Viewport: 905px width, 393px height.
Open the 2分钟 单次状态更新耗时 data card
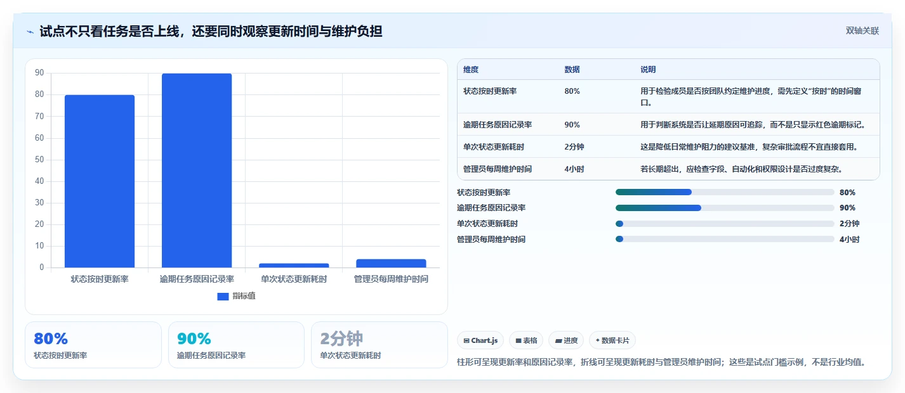(380, 345)
